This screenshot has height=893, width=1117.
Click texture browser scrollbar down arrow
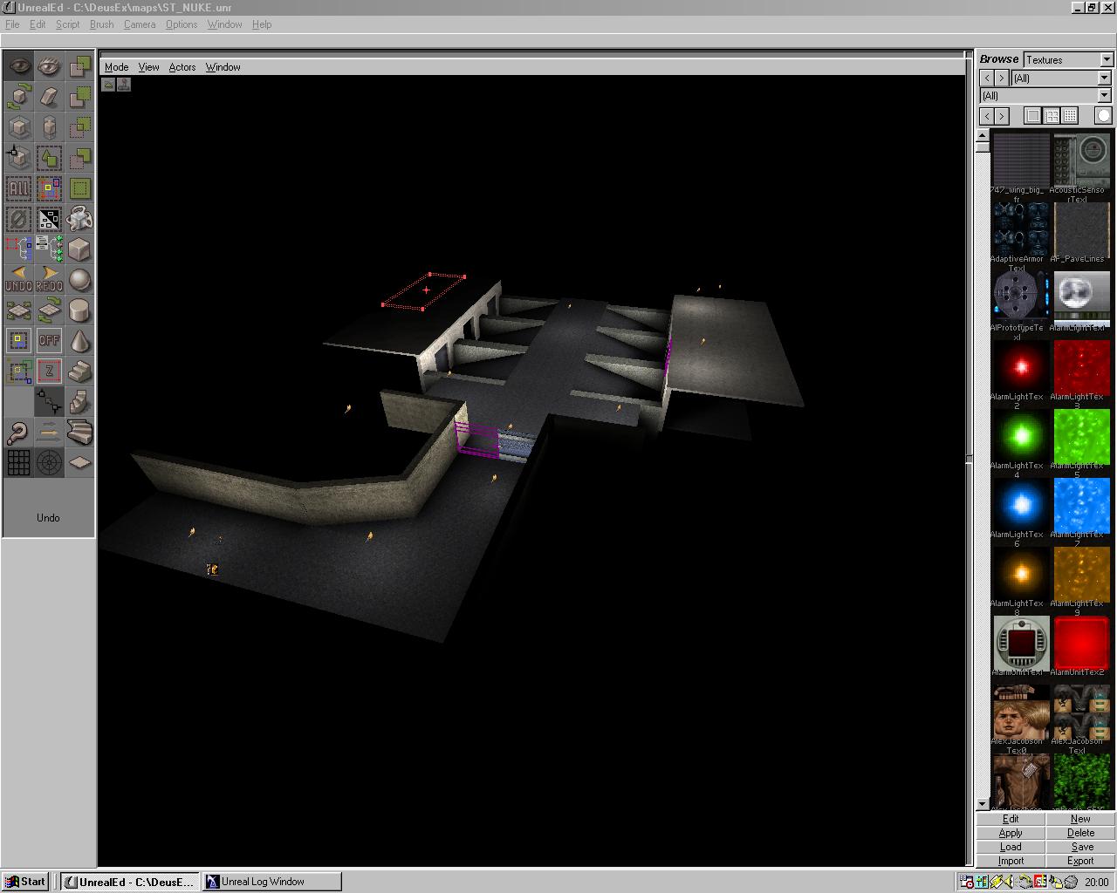click(983, 804)
